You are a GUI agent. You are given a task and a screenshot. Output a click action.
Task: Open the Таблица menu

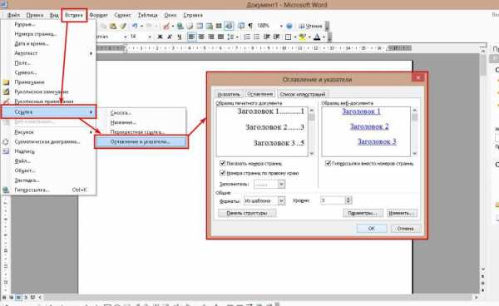[147, 15]
